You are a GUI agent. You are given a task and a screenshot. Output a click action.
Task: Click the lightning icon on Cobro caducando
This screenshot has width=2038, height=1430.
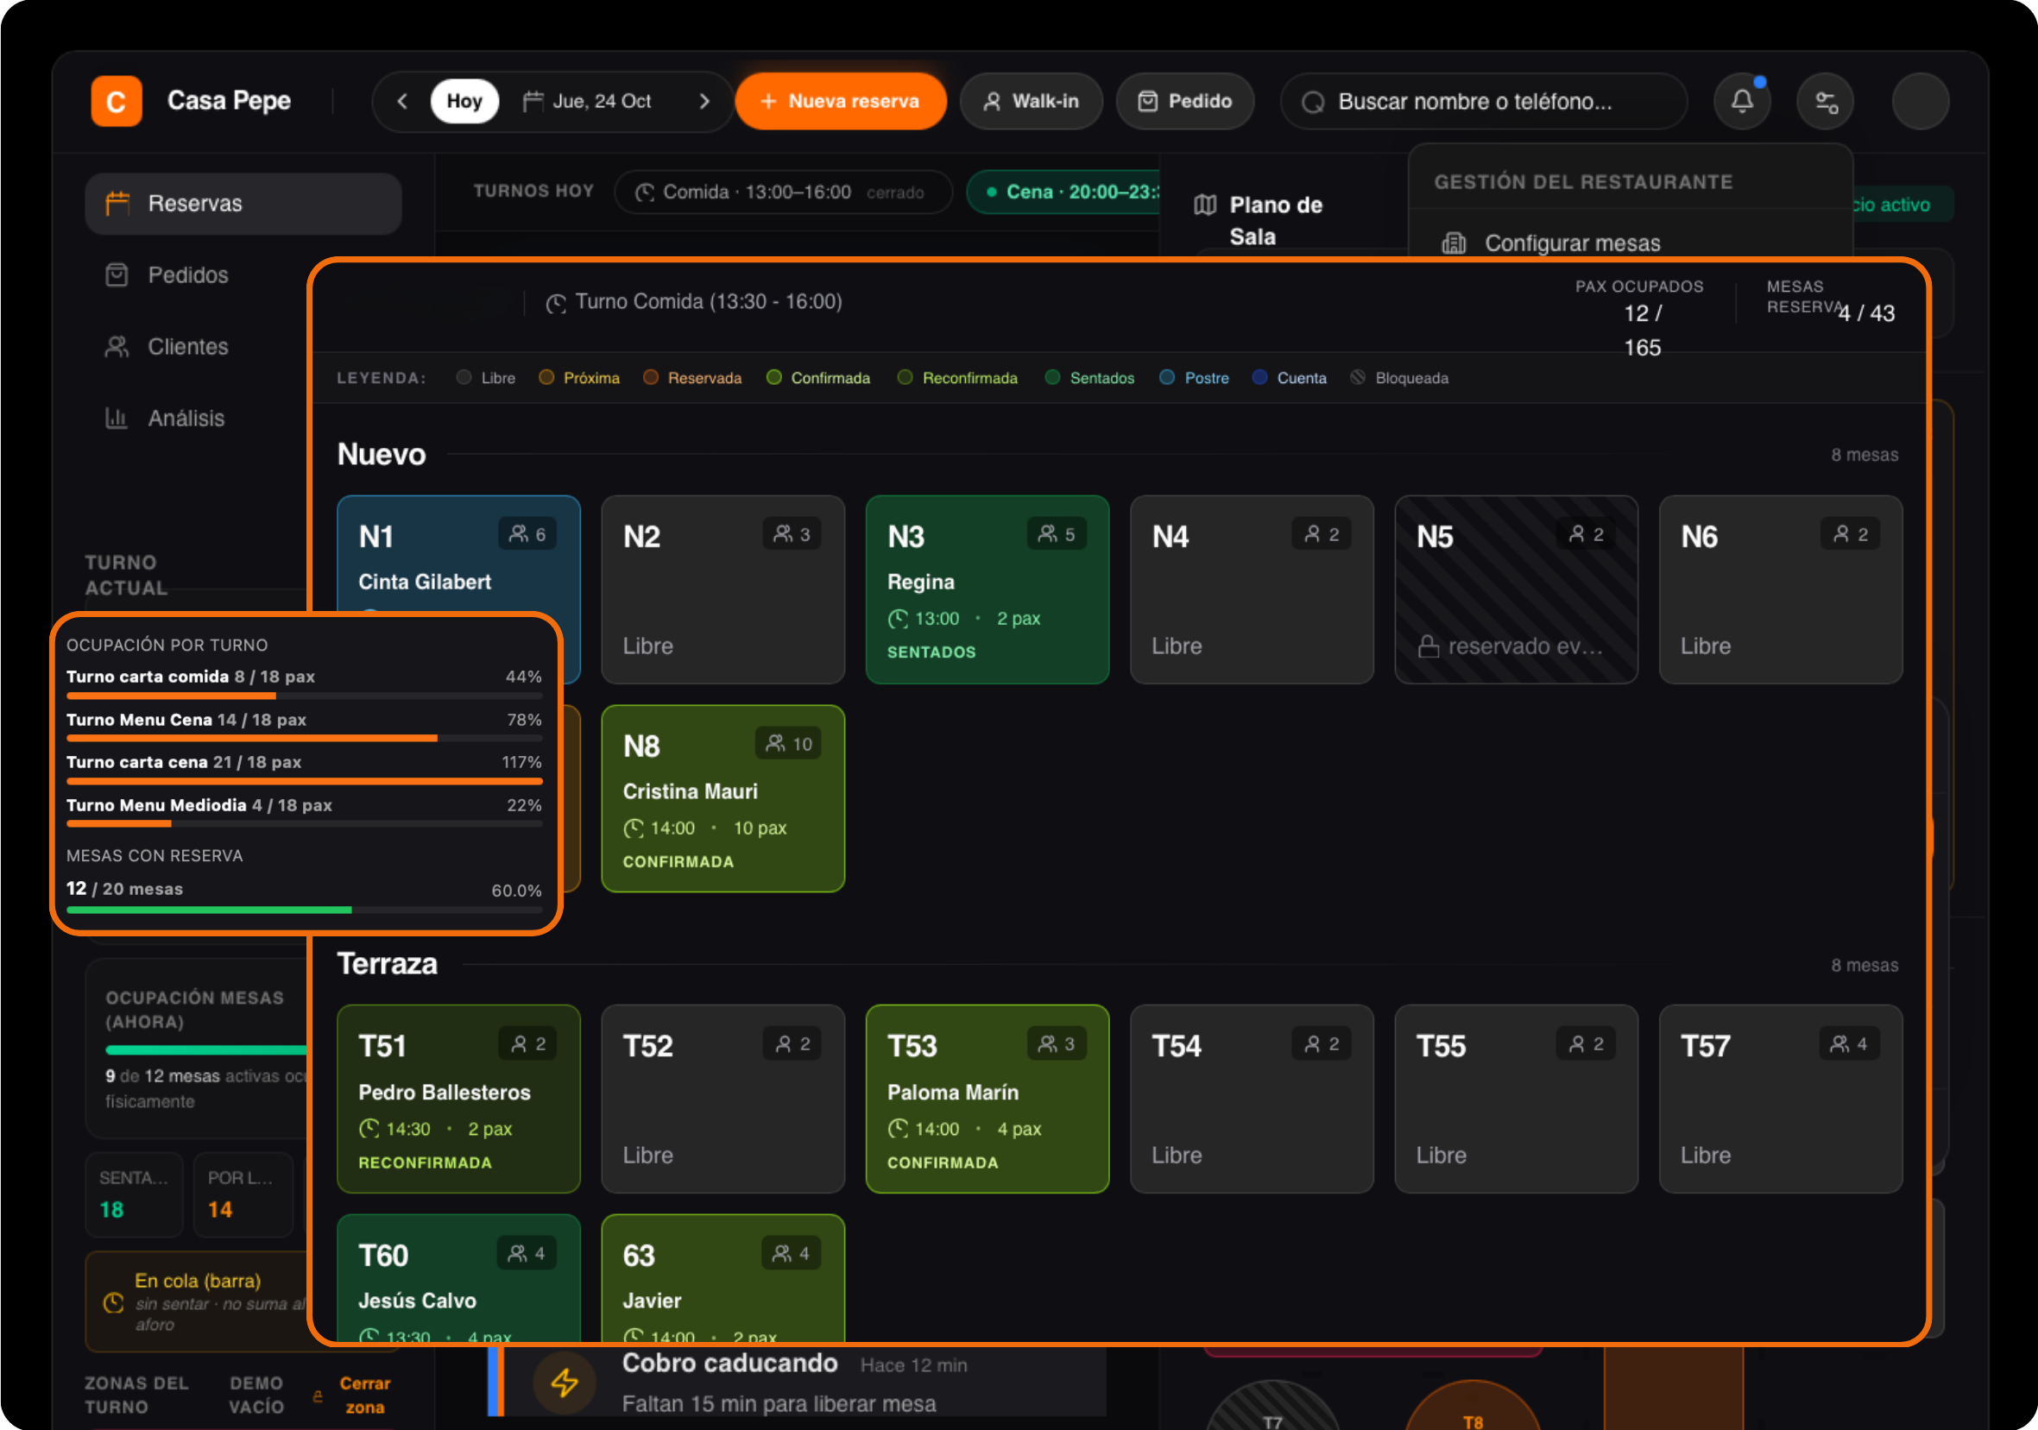565,1382
